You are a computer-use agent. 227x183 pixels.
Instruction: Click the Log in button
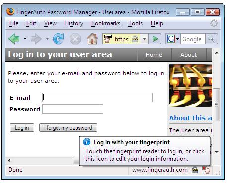22,128
